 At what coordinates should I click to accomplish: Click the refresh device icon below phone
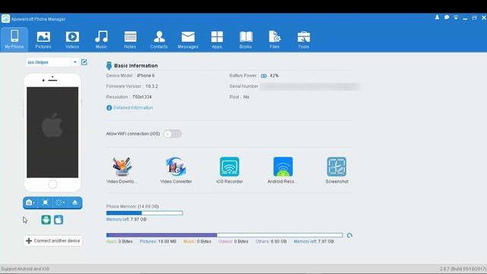59,202
